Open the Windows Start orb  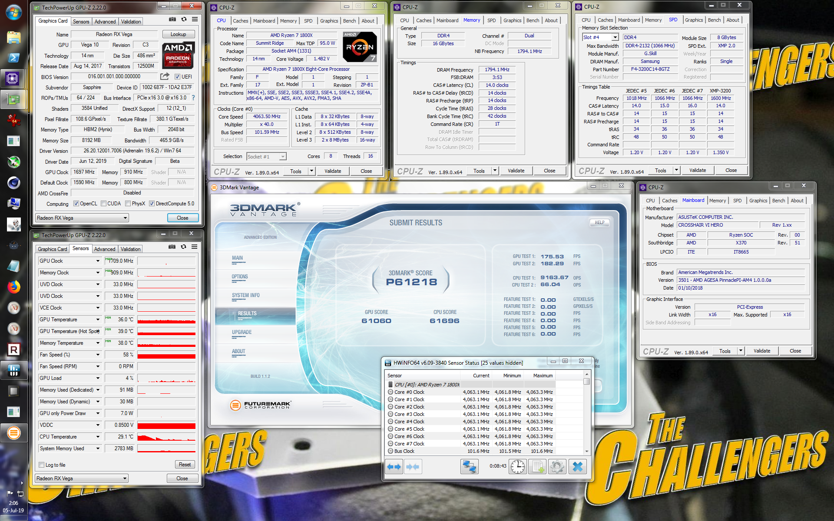13,12
